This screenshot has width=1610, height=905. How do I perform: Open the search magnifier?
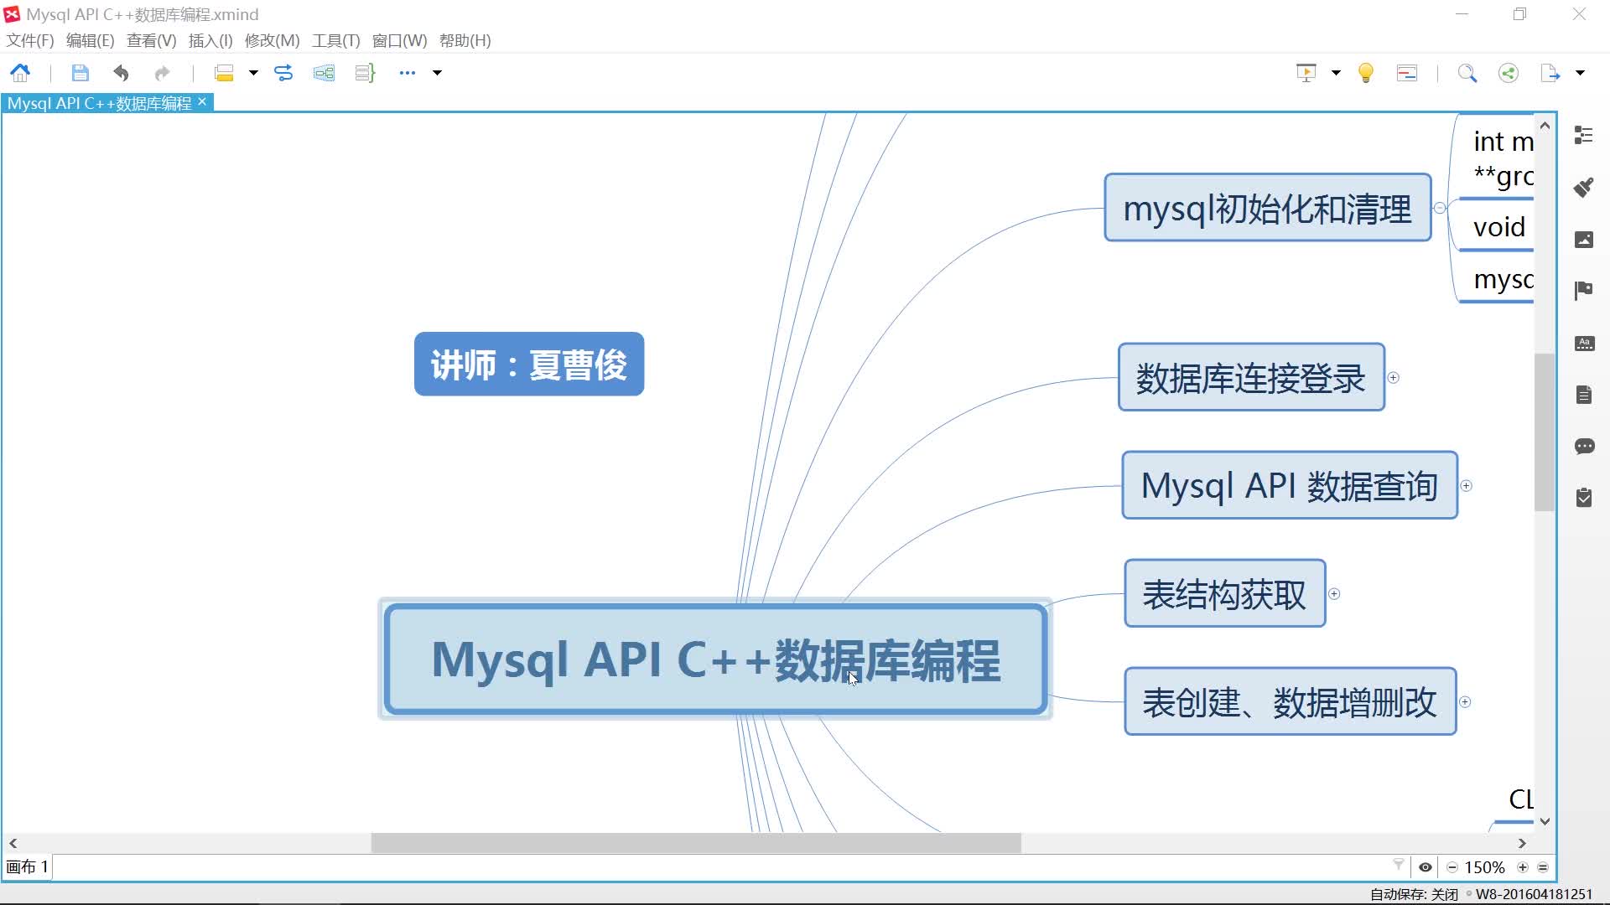pyautogui.click(x=1467, y=73)
